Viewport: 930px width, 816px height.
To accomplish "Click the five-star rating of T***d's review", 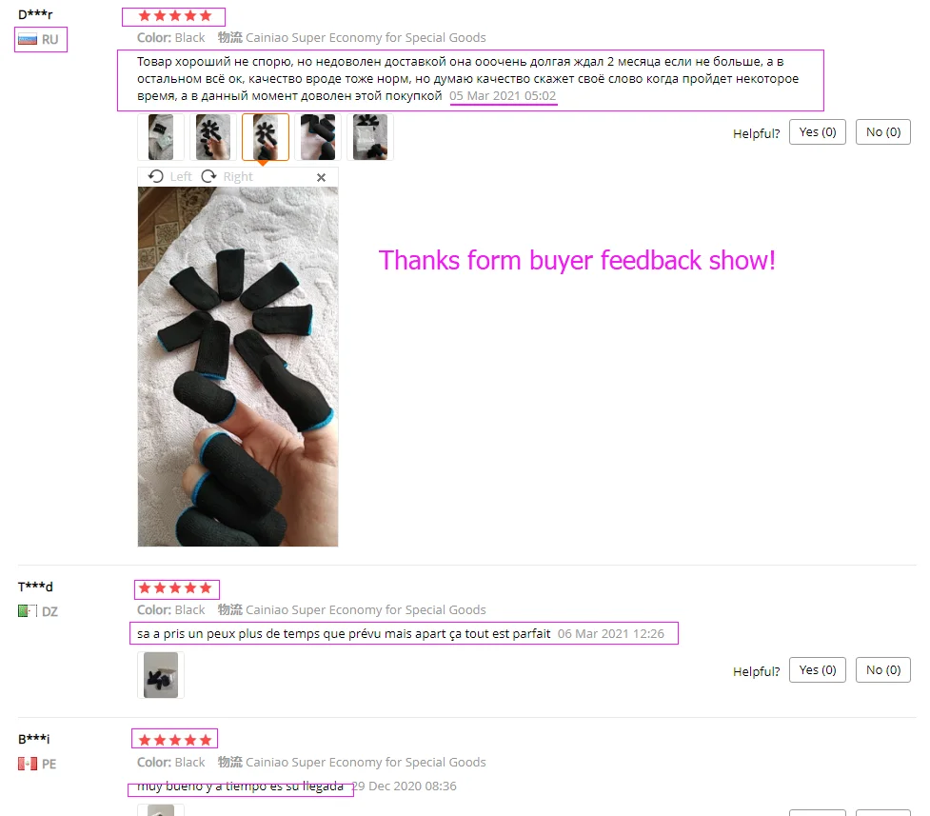I will click(x=174, y=588).
